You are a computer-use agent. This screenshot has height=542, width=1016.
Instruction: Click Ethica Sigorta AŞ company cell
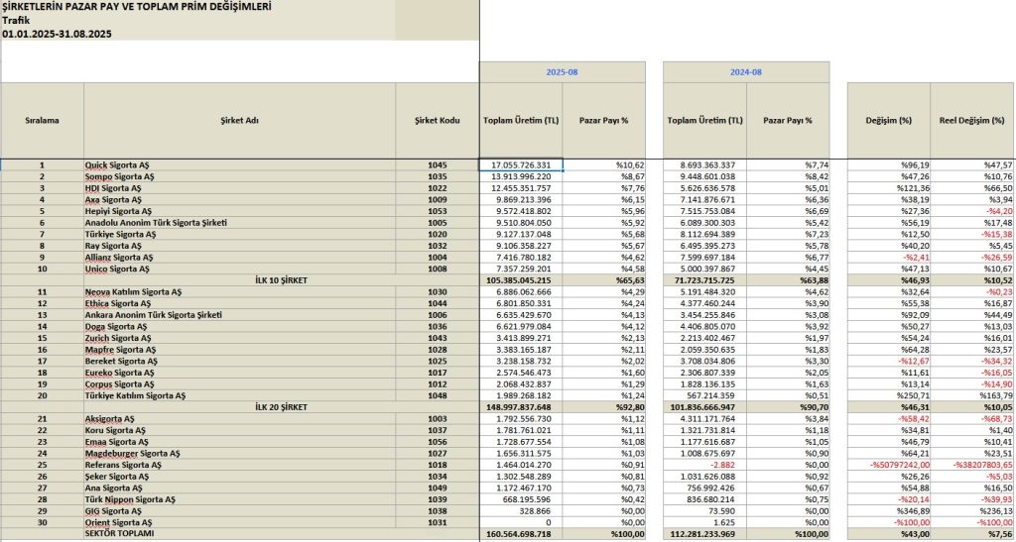tap(240, 303)
